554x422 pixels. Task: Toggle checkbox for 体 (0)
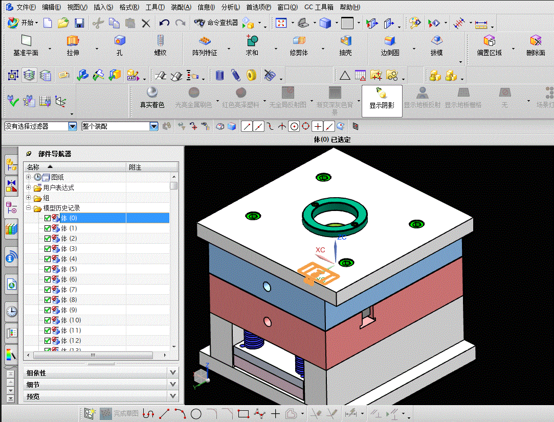48,218
